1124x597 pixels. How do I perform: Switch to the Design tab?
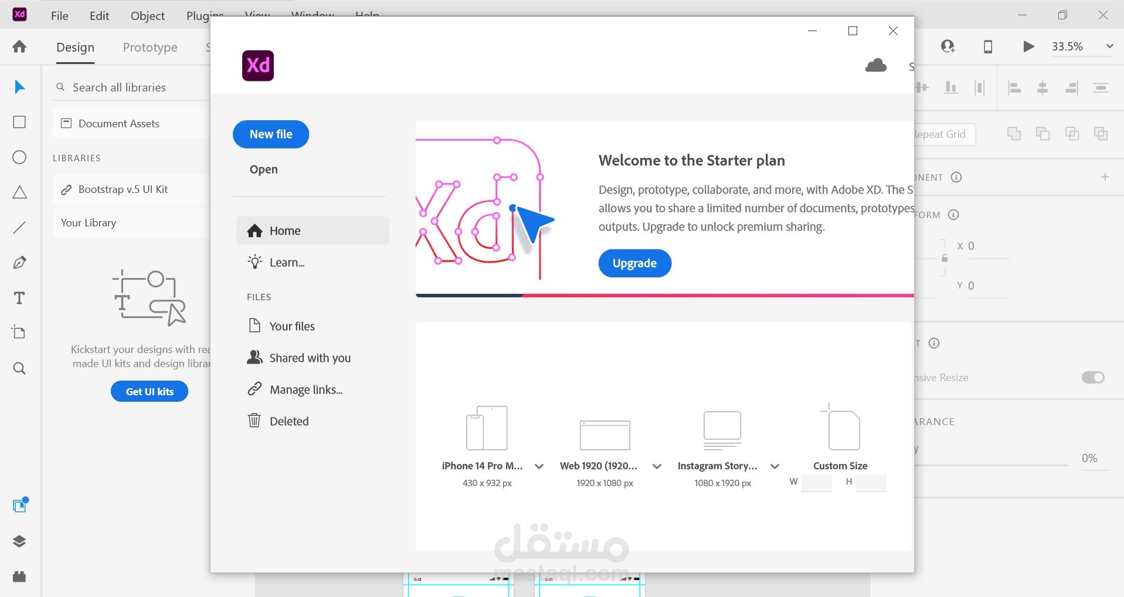pos(75,47)
